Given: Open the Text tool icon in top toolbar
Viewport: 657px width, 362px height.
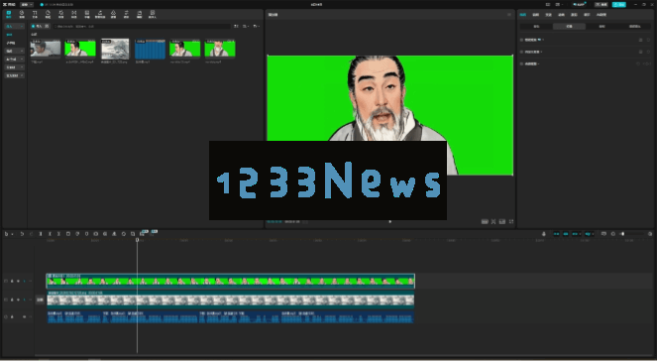Looking at the screenshot, I should [x=35, y=14].
